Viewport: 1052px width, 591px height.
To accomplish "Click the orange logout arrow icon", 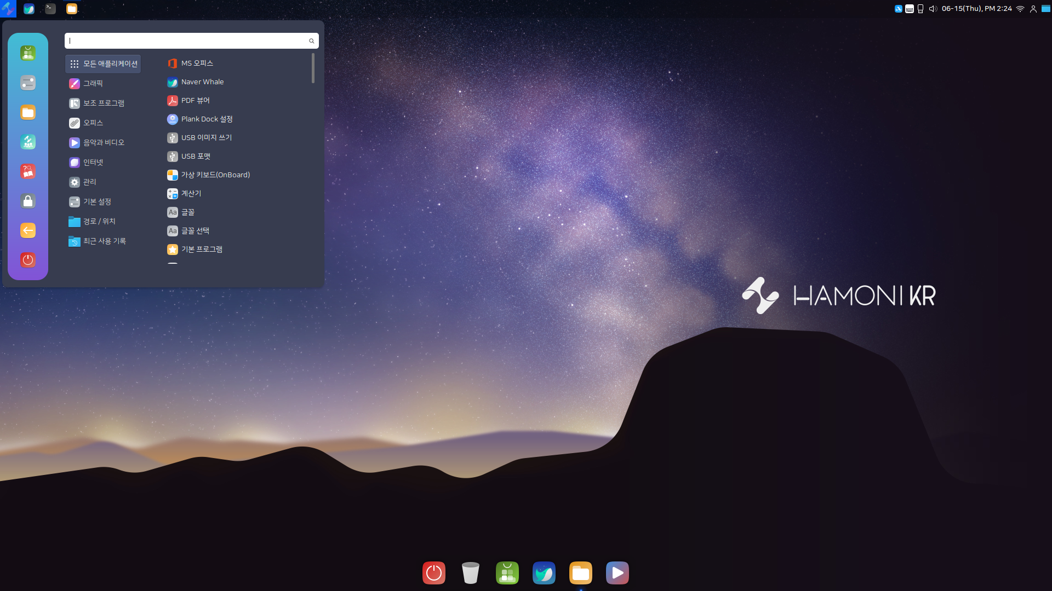I will pos(28,230).
